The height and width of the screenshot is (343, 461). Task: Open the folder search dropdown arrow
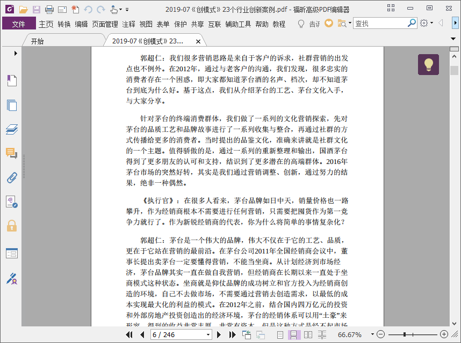[350, 23]
